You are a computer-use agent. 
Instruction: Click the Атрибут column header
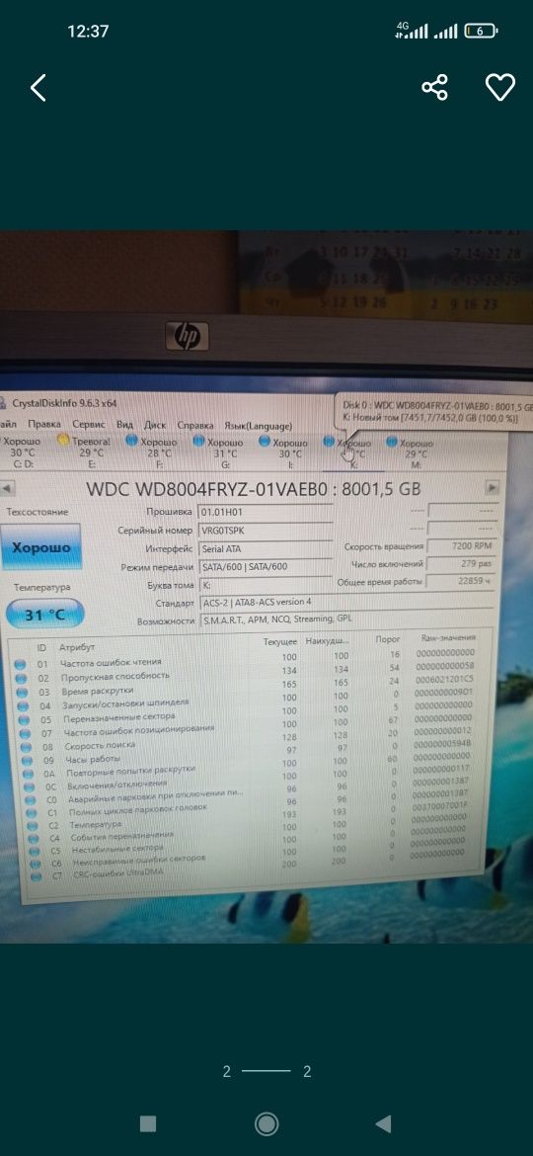coord(77,646)
